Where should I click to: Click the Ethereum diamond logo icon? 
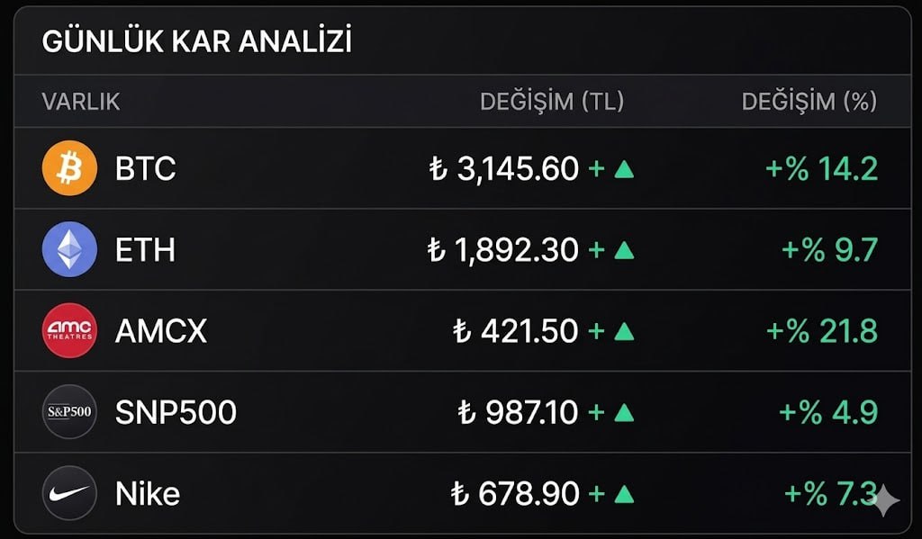pyautogui.click(x=69, y=249)
